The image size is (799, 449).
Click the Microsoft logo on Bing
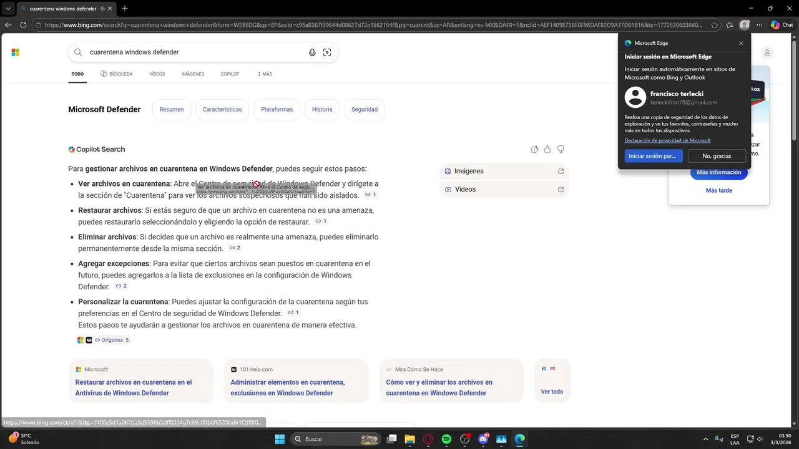pos(16,52)
